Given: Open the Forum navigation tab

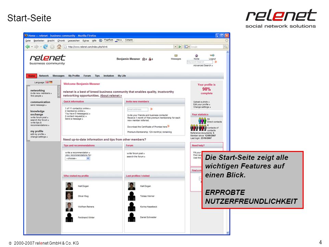Looking at the screenshot, I should pos(87,76).
